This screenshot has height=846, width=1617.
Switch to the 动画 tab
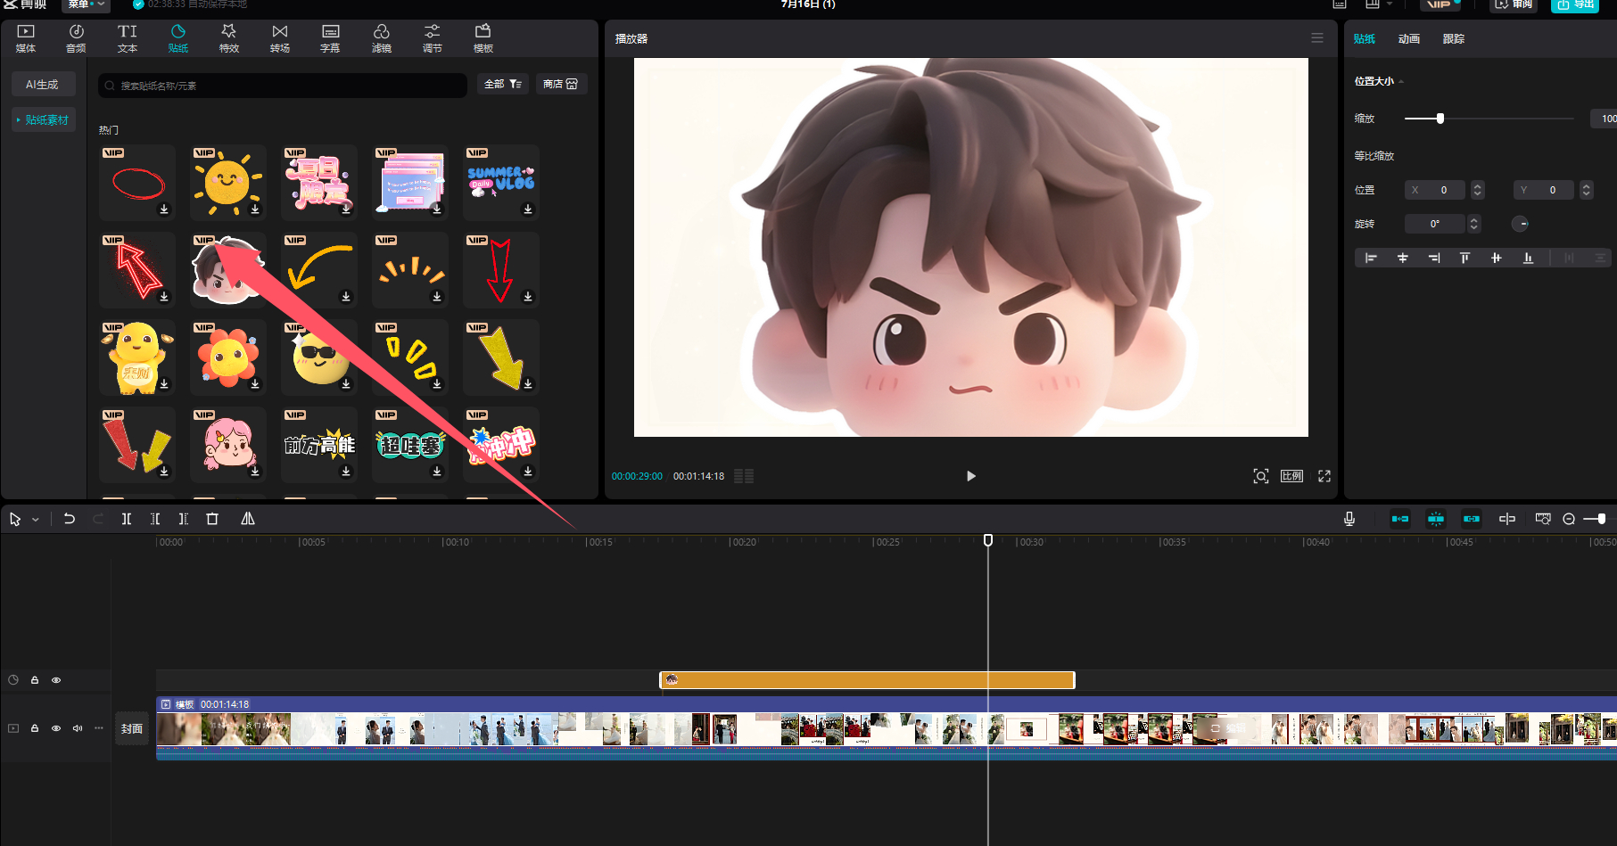1408,38
